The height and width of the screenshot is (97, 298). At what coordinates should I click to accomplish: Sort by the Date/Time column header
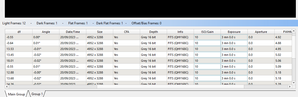73,32
